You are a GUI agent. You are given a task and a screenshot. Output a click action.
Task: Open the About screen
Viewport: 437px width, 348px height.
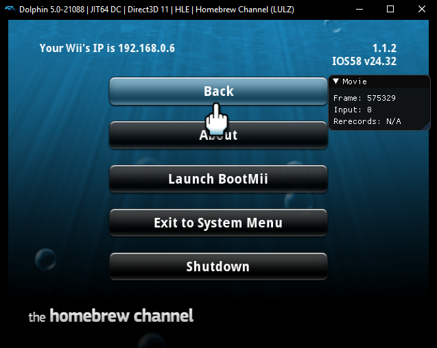218,135
